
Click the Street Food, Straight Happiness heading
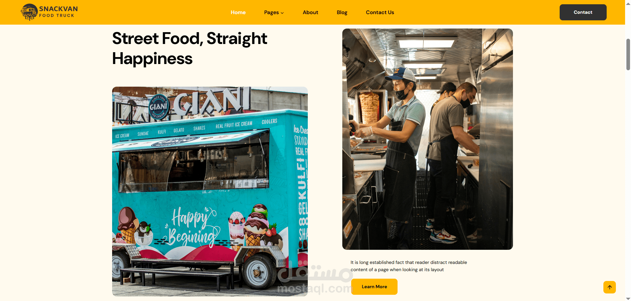190,49
